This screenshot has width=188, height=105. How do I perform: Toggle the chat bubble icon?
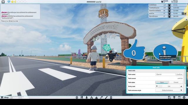tap(9, 2)
